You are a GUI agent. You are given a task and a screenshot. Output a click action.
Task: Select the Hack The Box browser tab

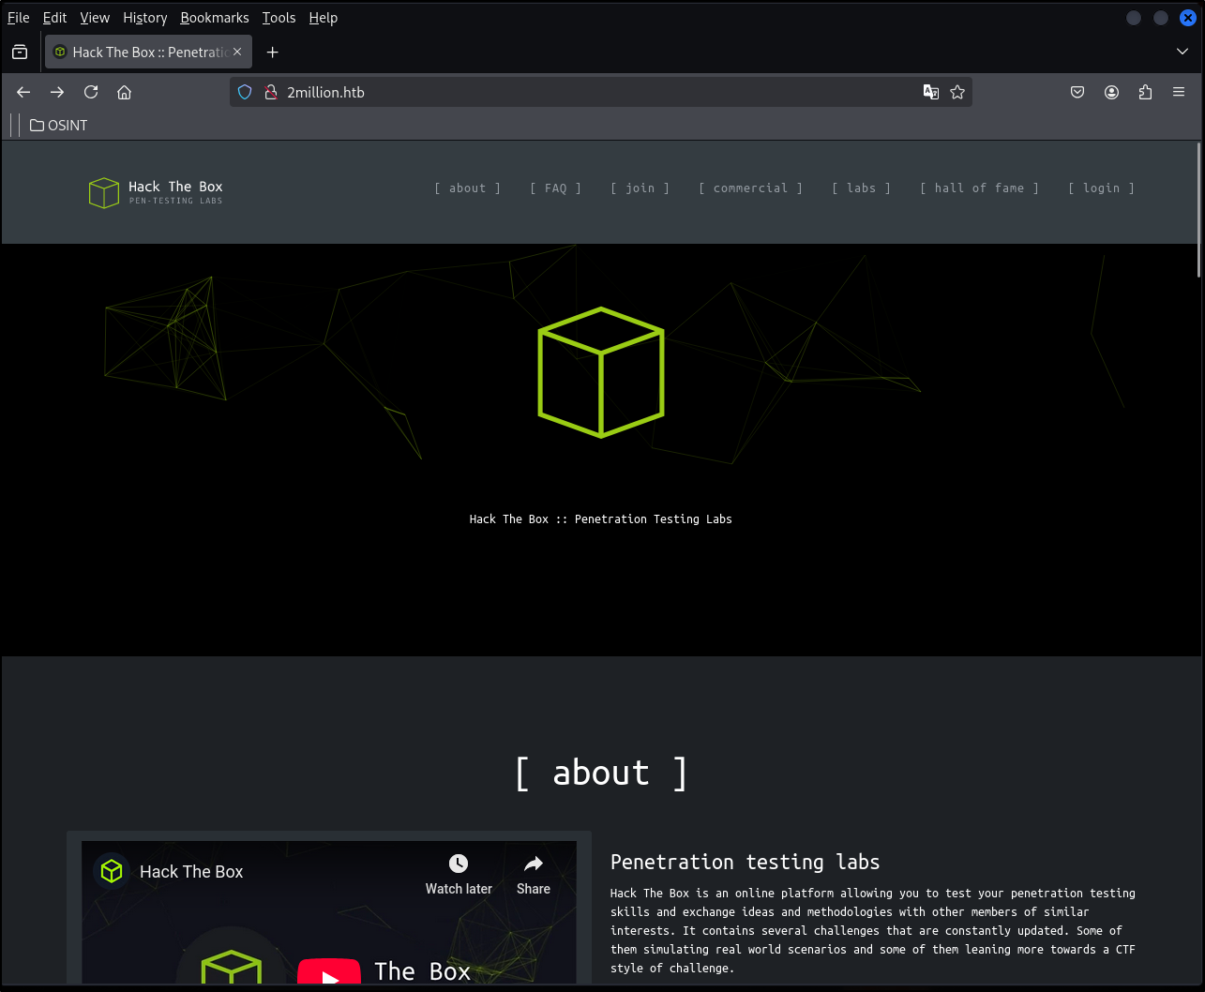click(149, 52)
